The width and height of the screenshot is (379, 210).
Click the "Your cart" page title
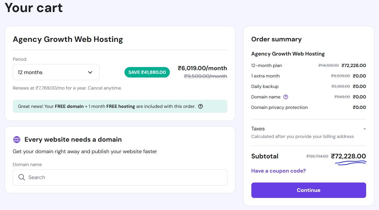tap(34, 7)
